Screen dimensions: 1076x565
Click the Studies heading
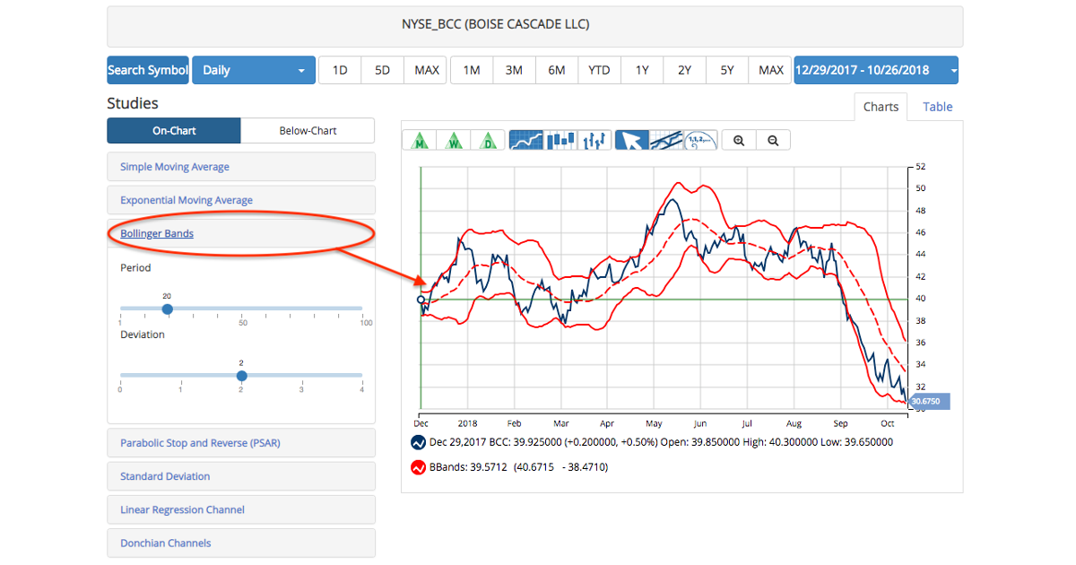(133, 103)
